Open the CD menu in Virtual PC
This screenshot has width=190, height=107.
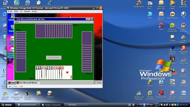point(21,11)
